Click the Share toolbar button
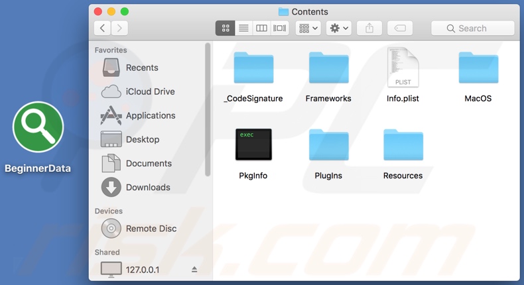524x285 pixels. [369, 28]
